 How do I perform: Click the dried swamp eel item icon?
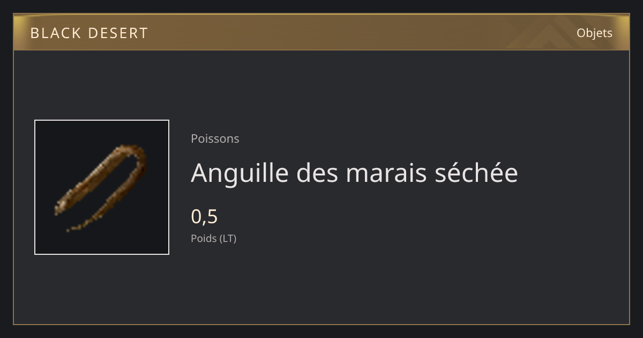[x=102, y=187]
